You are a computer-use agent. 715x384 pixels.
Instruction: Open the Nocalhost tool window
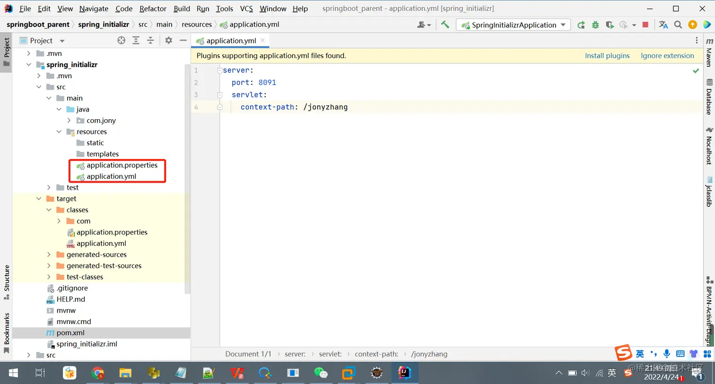[x=709, y=146]
